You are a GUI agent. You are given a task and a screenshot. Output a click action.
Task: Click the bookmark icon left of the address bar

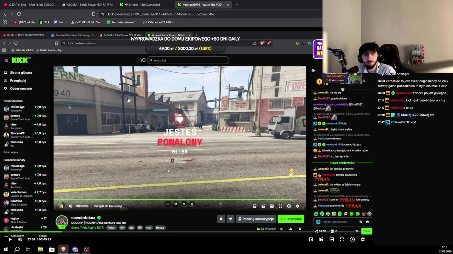[x=93, y=14]
